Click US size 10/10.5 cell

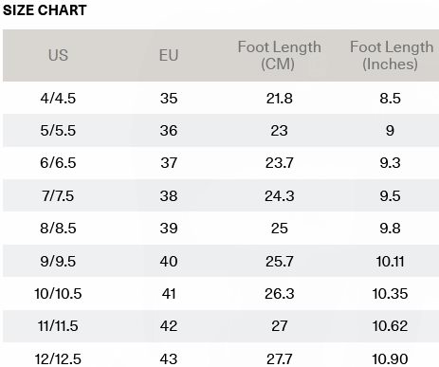pyautogui.click(x=58, y=294)
